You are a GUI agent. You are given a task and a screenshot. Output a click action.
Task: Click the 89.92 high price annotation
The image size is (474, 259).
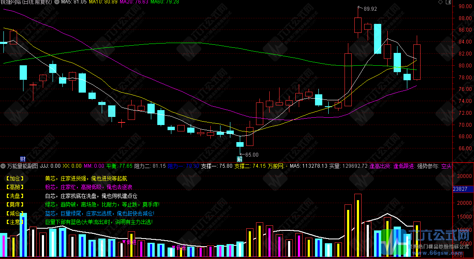click(x=370, y=9)
